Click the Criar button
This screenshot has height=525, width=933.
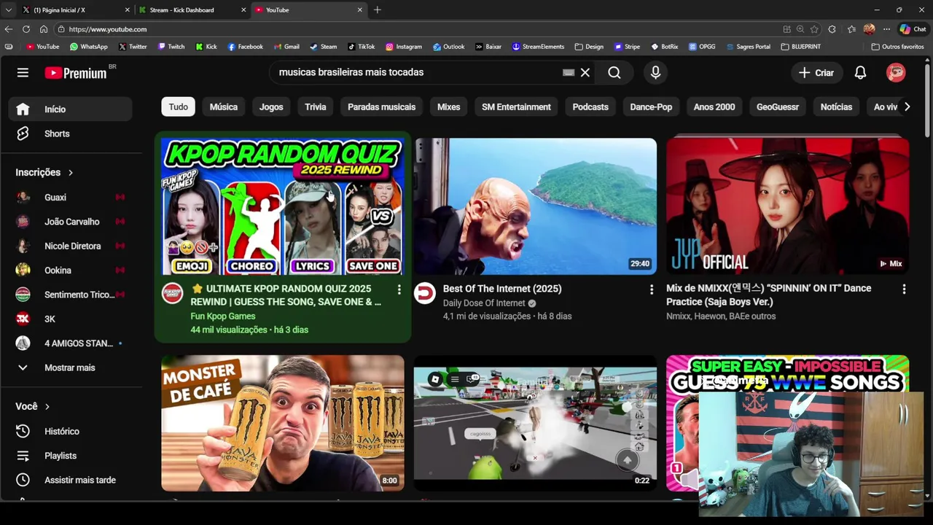816,72
